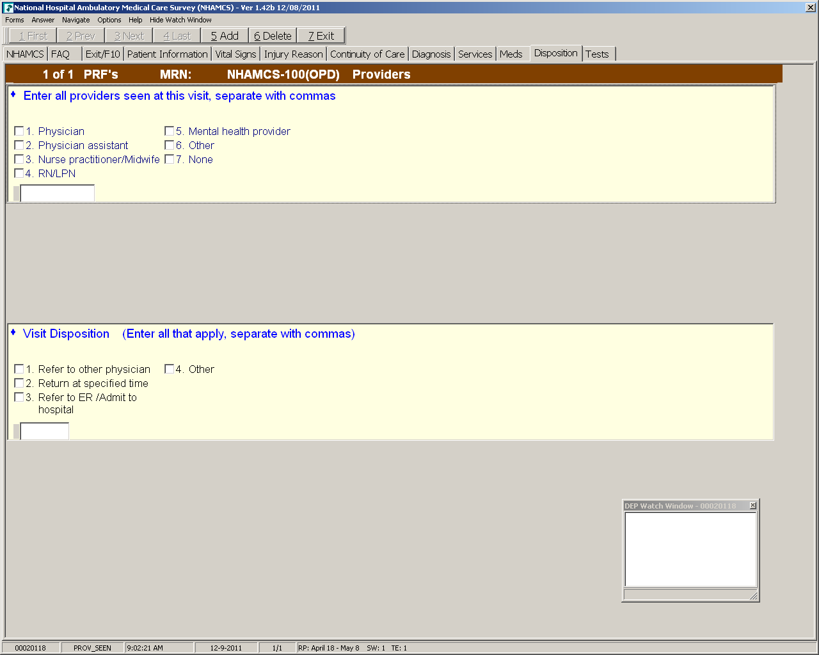This screenshot has width=819, height=655.
Task: Click the 1/1 page count in status bar
Action: pyautogui.click(x=277, y=648)
